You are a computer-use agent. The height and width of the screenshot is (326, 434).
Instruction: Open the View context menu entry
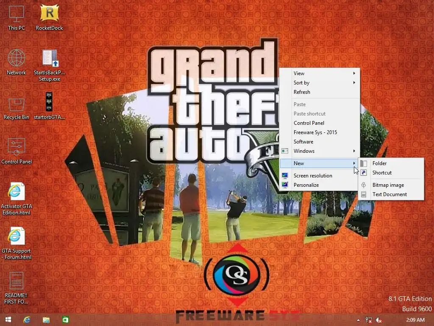[x=320, y=73]
